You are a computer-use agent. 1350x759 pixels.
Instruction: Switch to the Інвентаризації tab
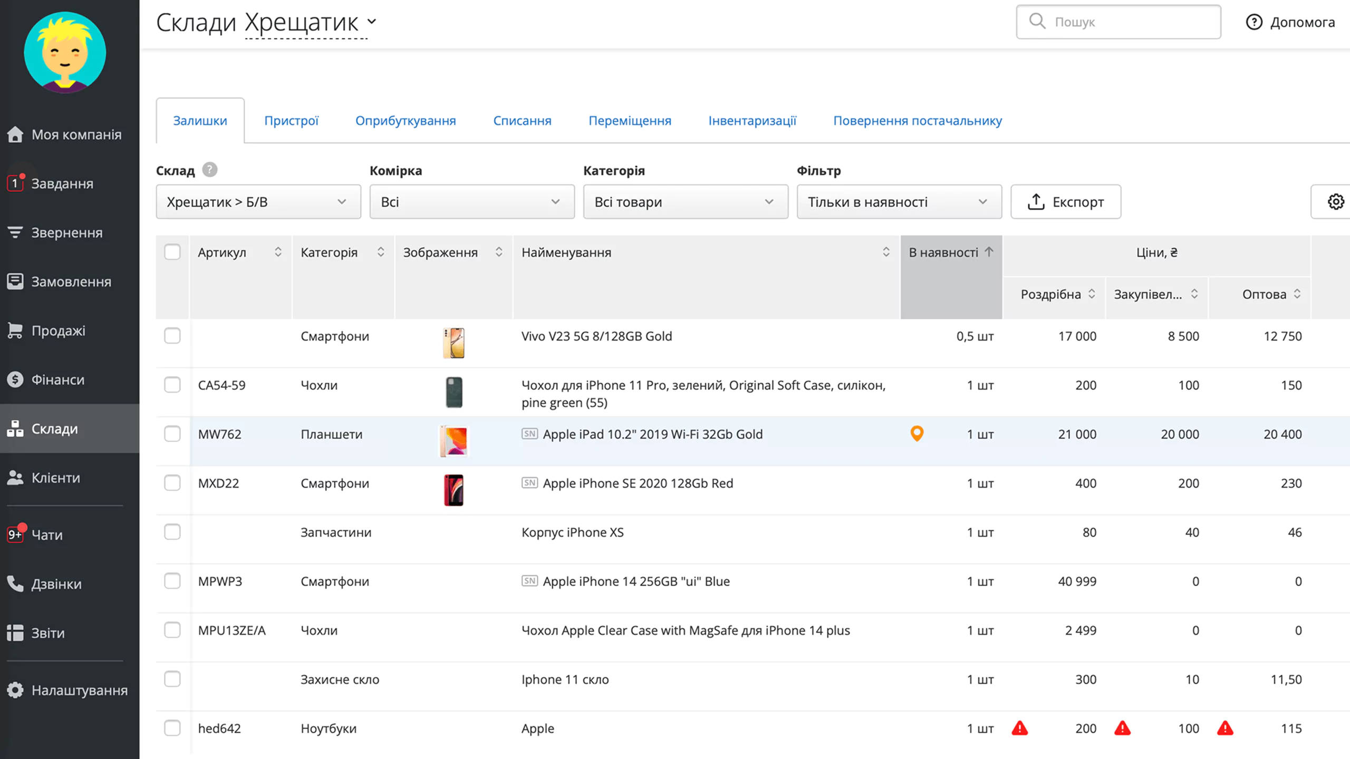point(752,121)
